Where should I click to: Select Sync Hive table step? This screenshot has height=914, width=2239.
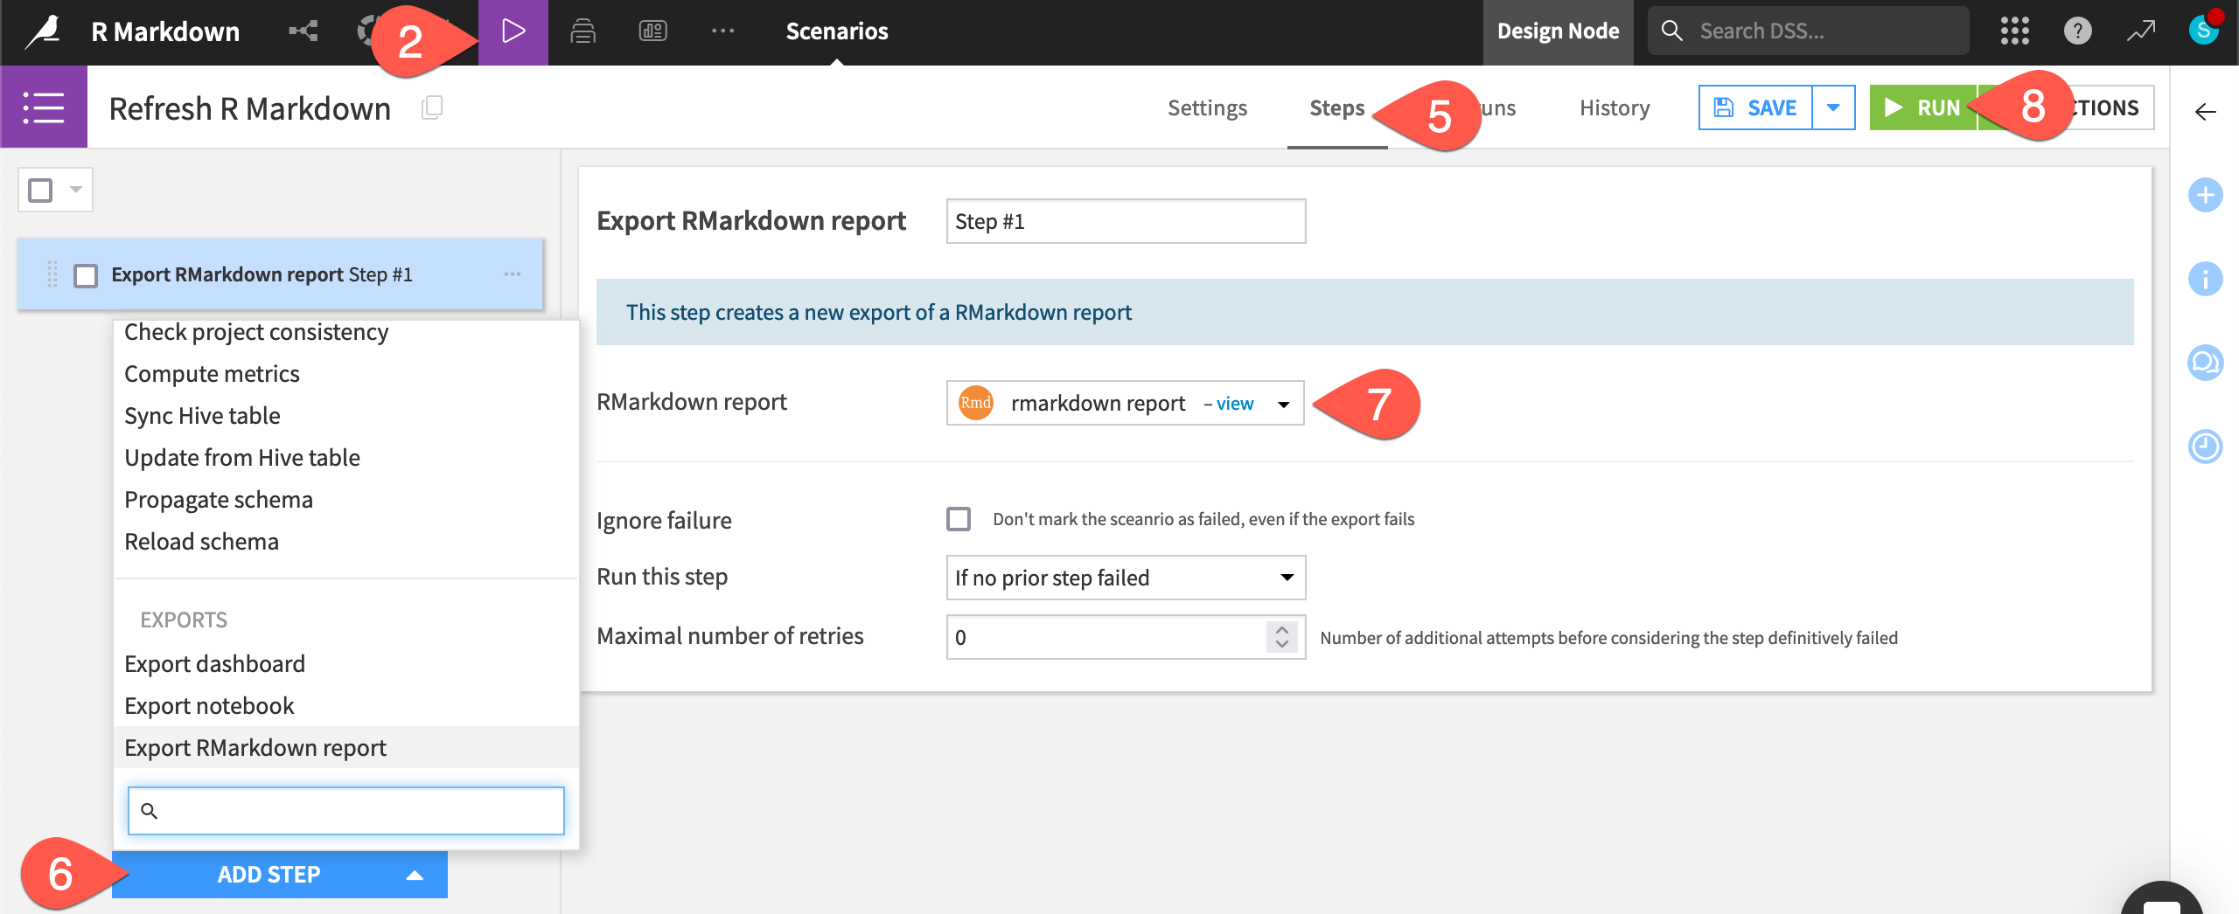pos(202,416)
